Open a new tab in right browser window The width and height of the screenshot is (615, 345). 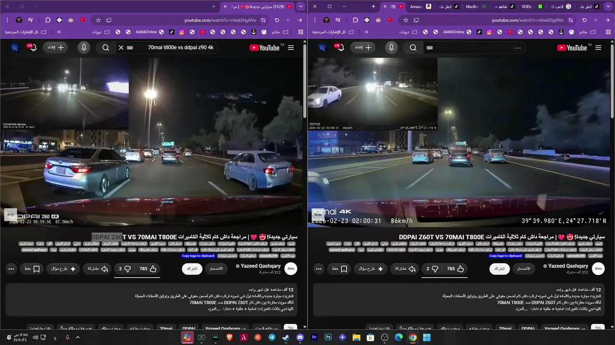pos(373,7)
